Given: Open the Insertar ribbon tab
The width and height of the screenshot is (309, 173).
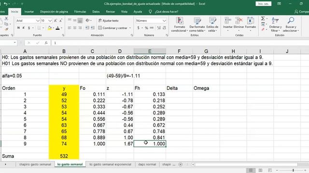Looking at the screenshot, I should pyautogui.click(x=29, y=12).
